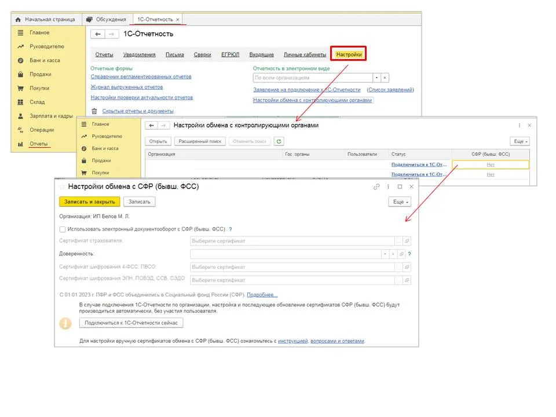Open the инструкцией link
This screenshot has height=417, width=556.
tap(292, 341)
